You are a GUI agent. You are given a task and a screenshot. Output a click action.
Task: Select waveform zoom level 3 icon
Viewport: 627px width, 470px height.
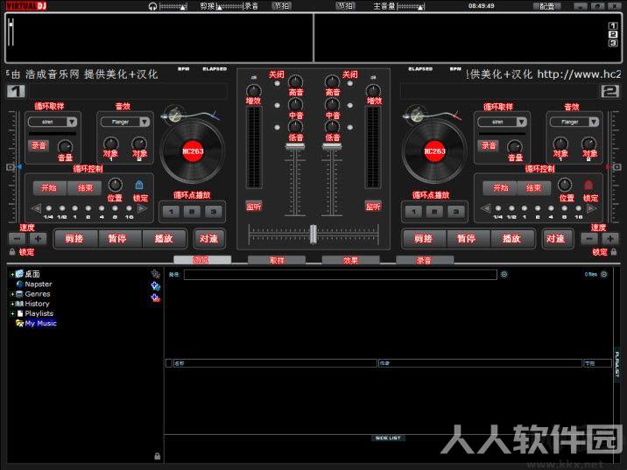click(613, 43)
